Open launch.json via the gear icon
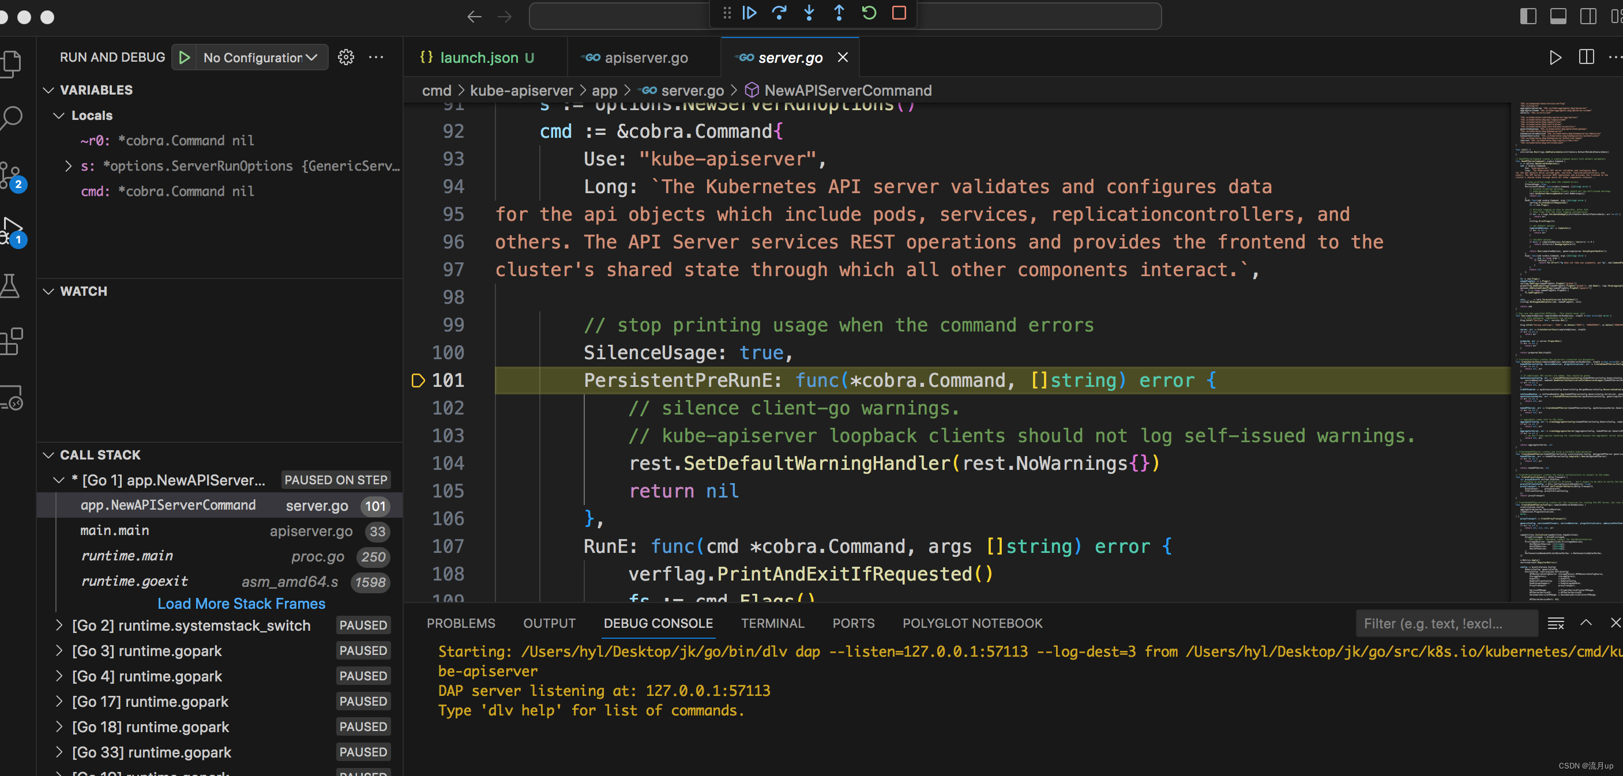The image size is (1623, 776). coord(346,57)
